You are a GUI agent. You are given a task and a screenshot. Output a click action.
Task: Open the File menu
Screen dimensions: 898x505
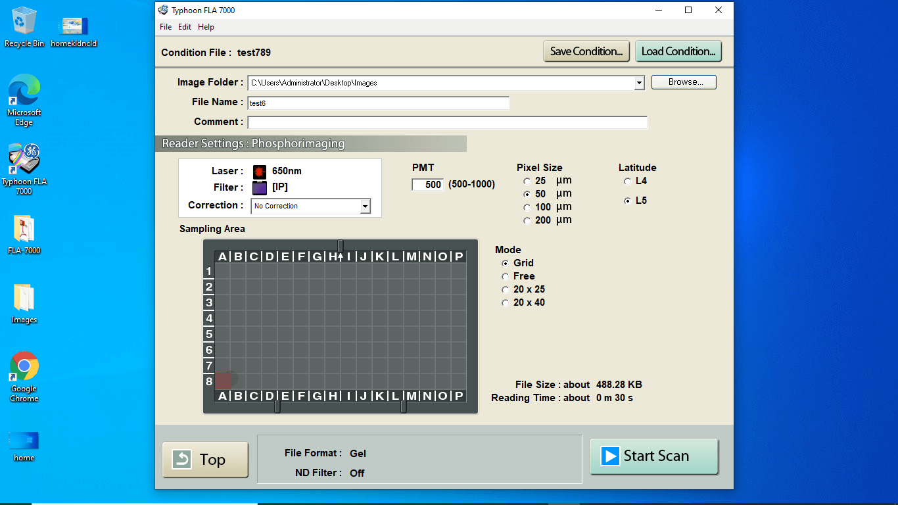[166, 27]
